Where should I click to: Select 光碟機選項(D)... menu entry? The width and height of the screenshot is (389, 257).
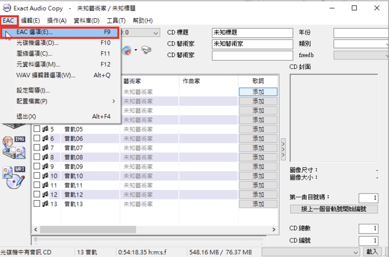tap(60, 43)
